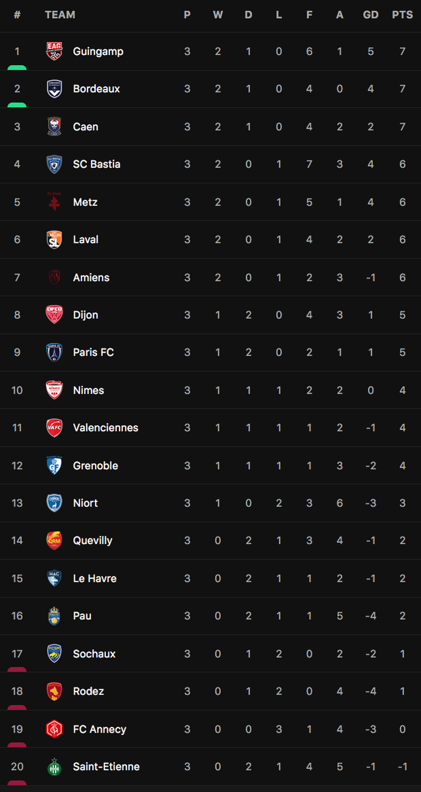Open the Quevilly team link
This screenshot has width=421, height=792.
[x=92, y=541]
